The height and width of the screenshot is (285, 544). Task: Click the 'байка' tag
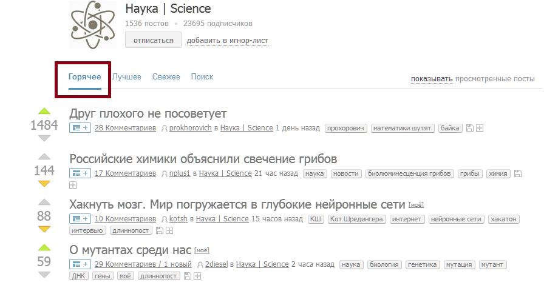450,129
